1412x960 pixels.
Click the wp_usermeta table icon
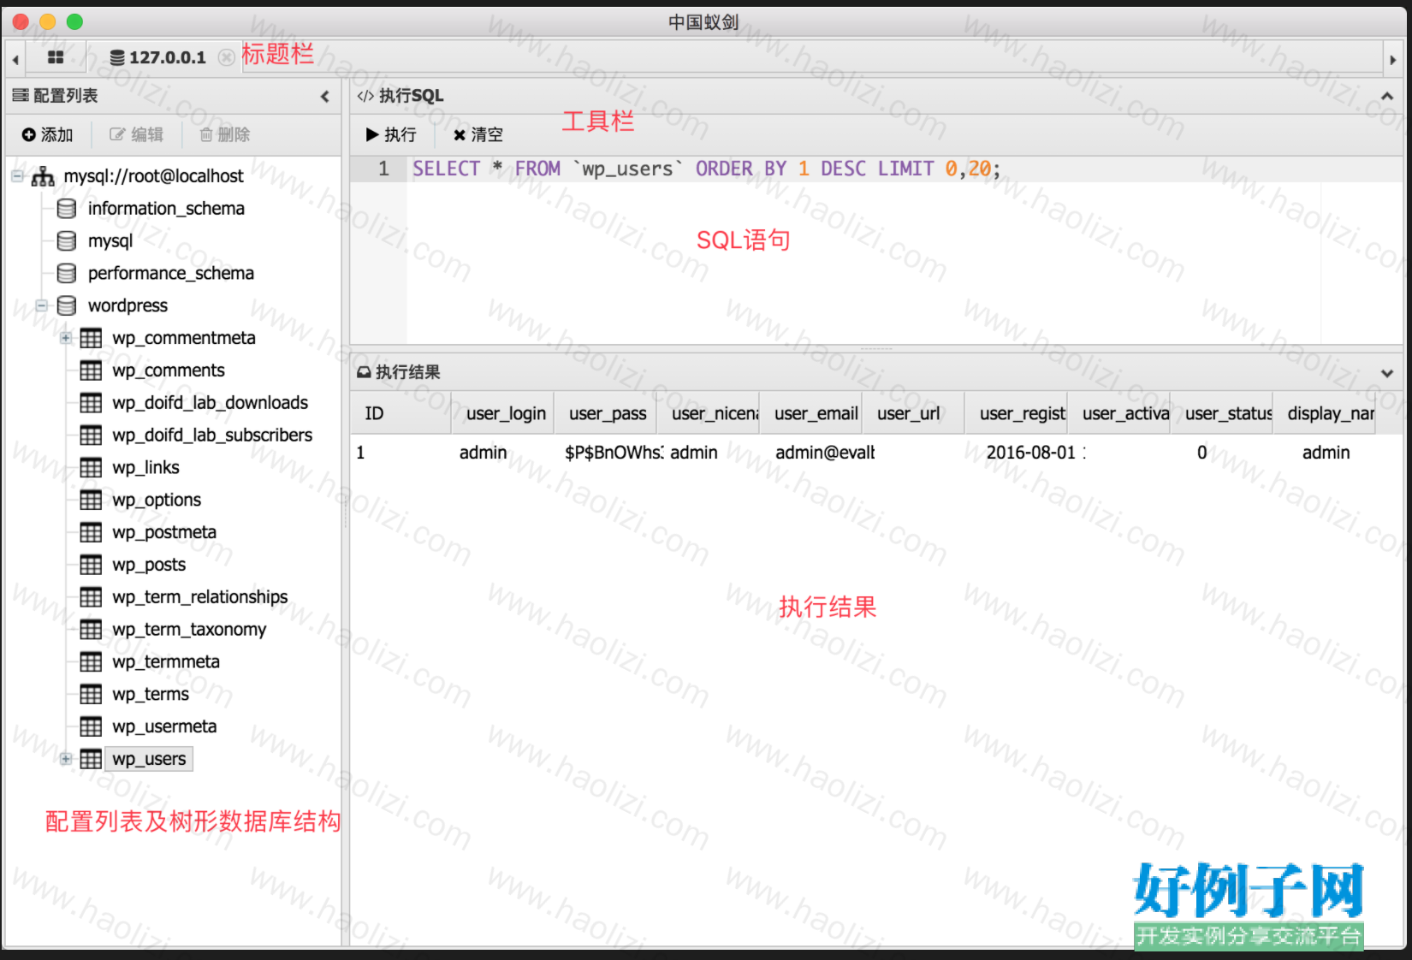[91, 726]
